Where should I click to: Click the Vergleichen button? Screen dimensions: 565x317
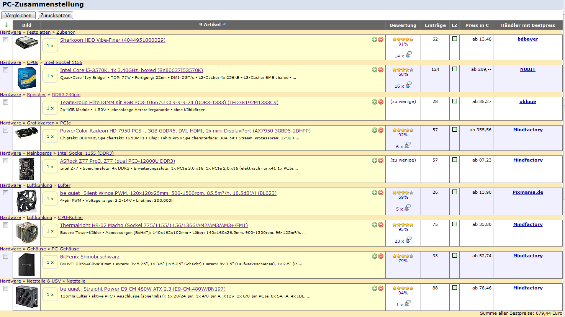[18, 15]
